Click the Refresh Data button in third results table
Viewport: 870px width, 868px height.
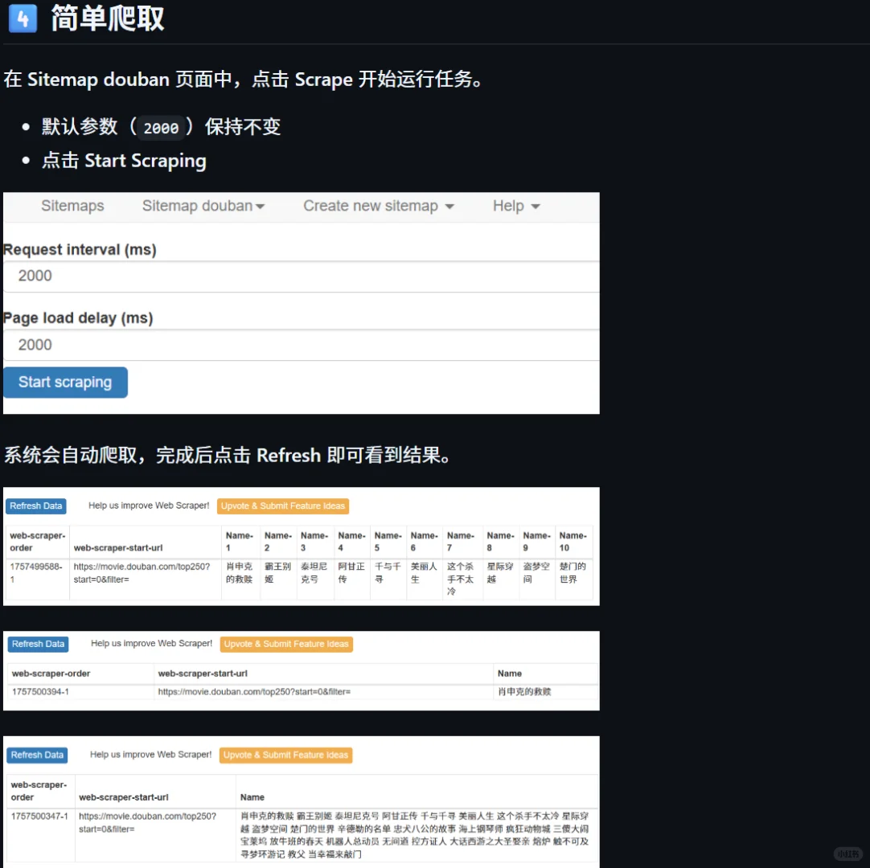tap(37, 755)
